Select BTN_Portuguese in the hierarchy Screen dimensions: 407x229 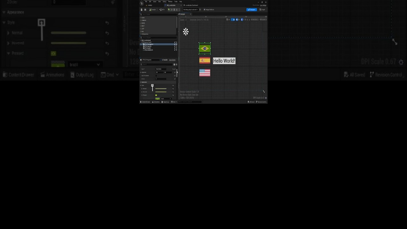tap(148, 44)
